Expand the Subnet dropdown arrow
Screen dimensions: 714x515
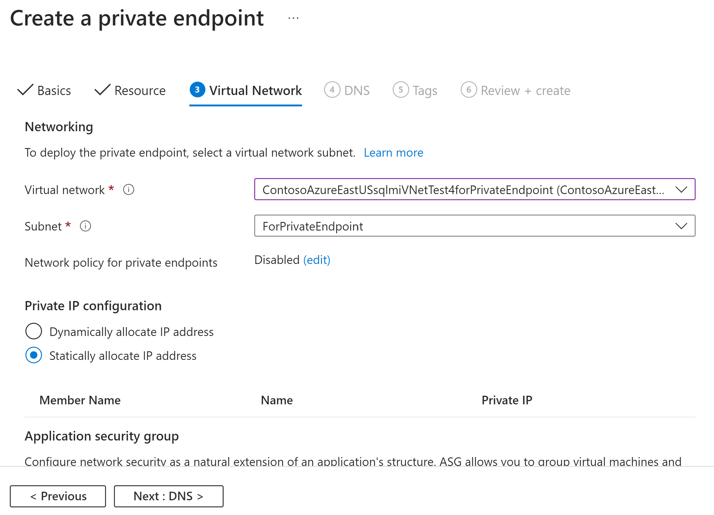[x=681, y=226]
